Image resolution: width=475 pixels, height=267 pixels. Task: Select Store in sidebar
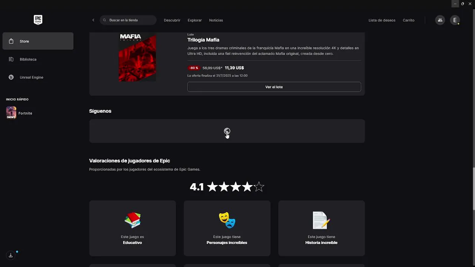tap(38, 41)
